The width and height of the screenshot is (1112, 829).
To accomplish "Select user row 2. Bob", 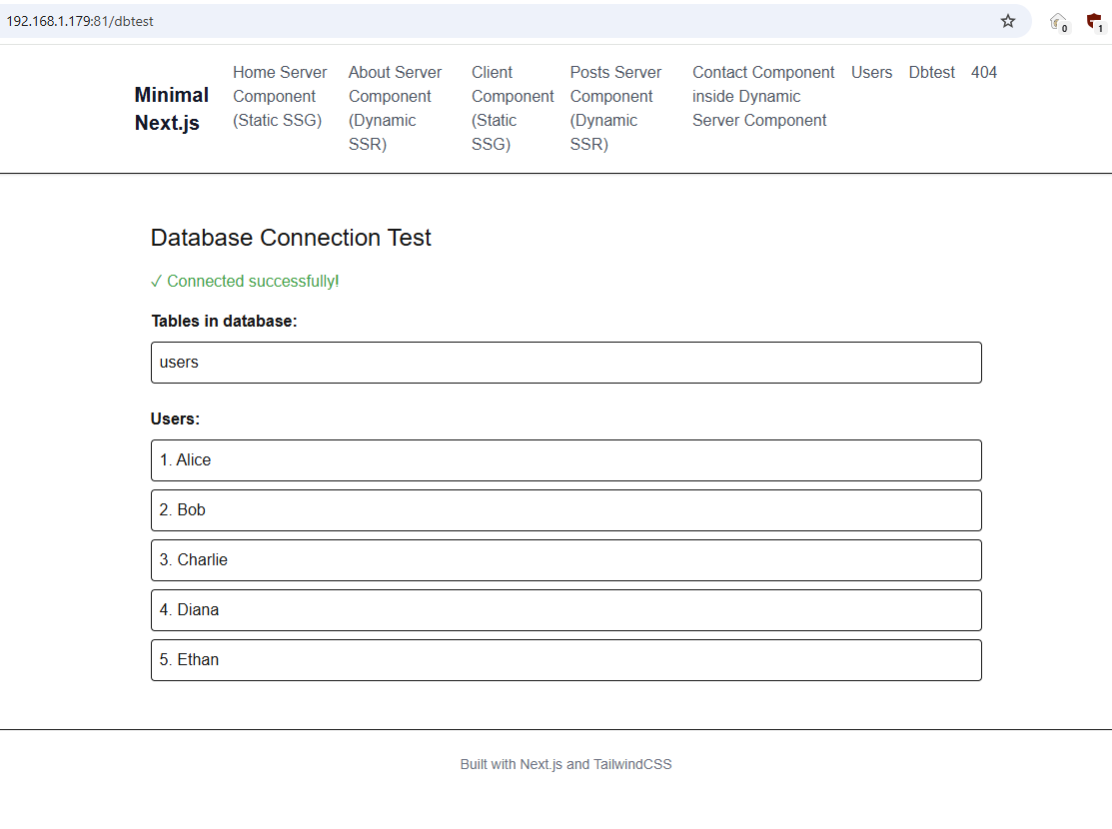I will point(565,510).
